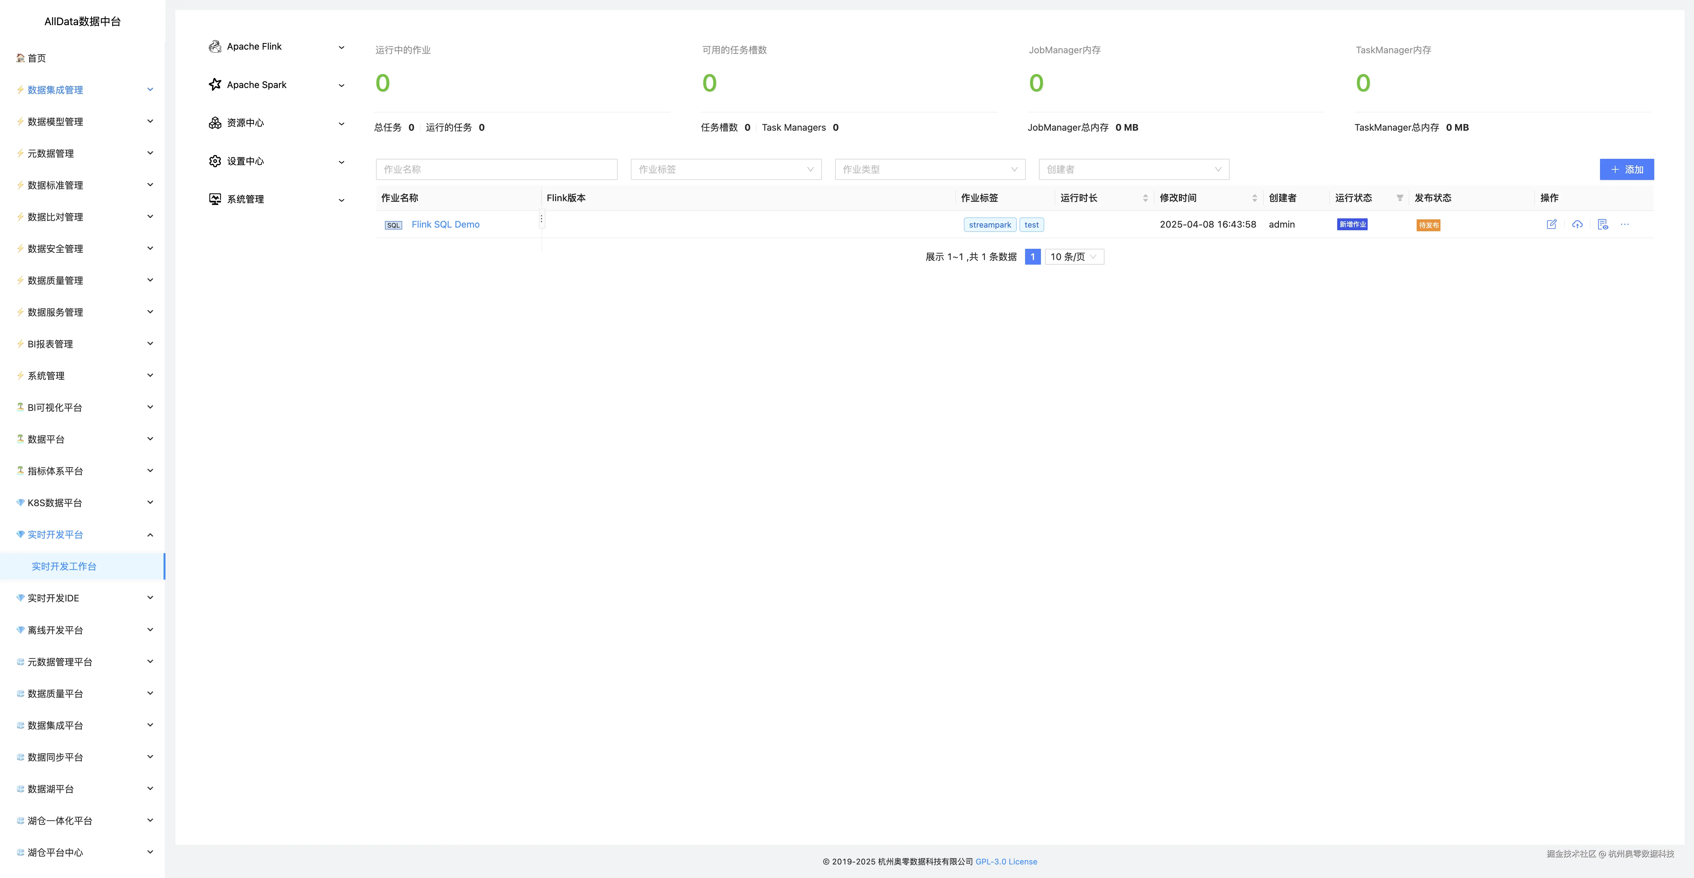Open job details via the document-eye icon
This screenshot has width=1694, height=878.
pos(1603,224)
